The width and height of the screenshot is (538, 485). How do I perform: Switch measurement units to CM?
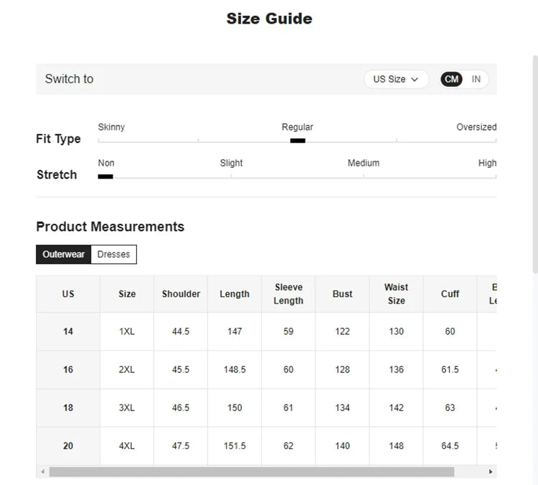(452, 79)
